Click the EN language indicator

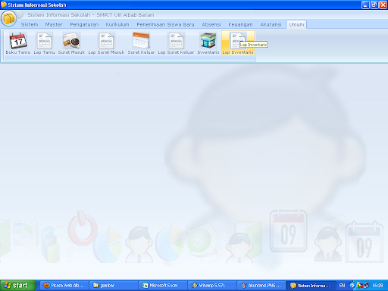click(x=342, y=286)
